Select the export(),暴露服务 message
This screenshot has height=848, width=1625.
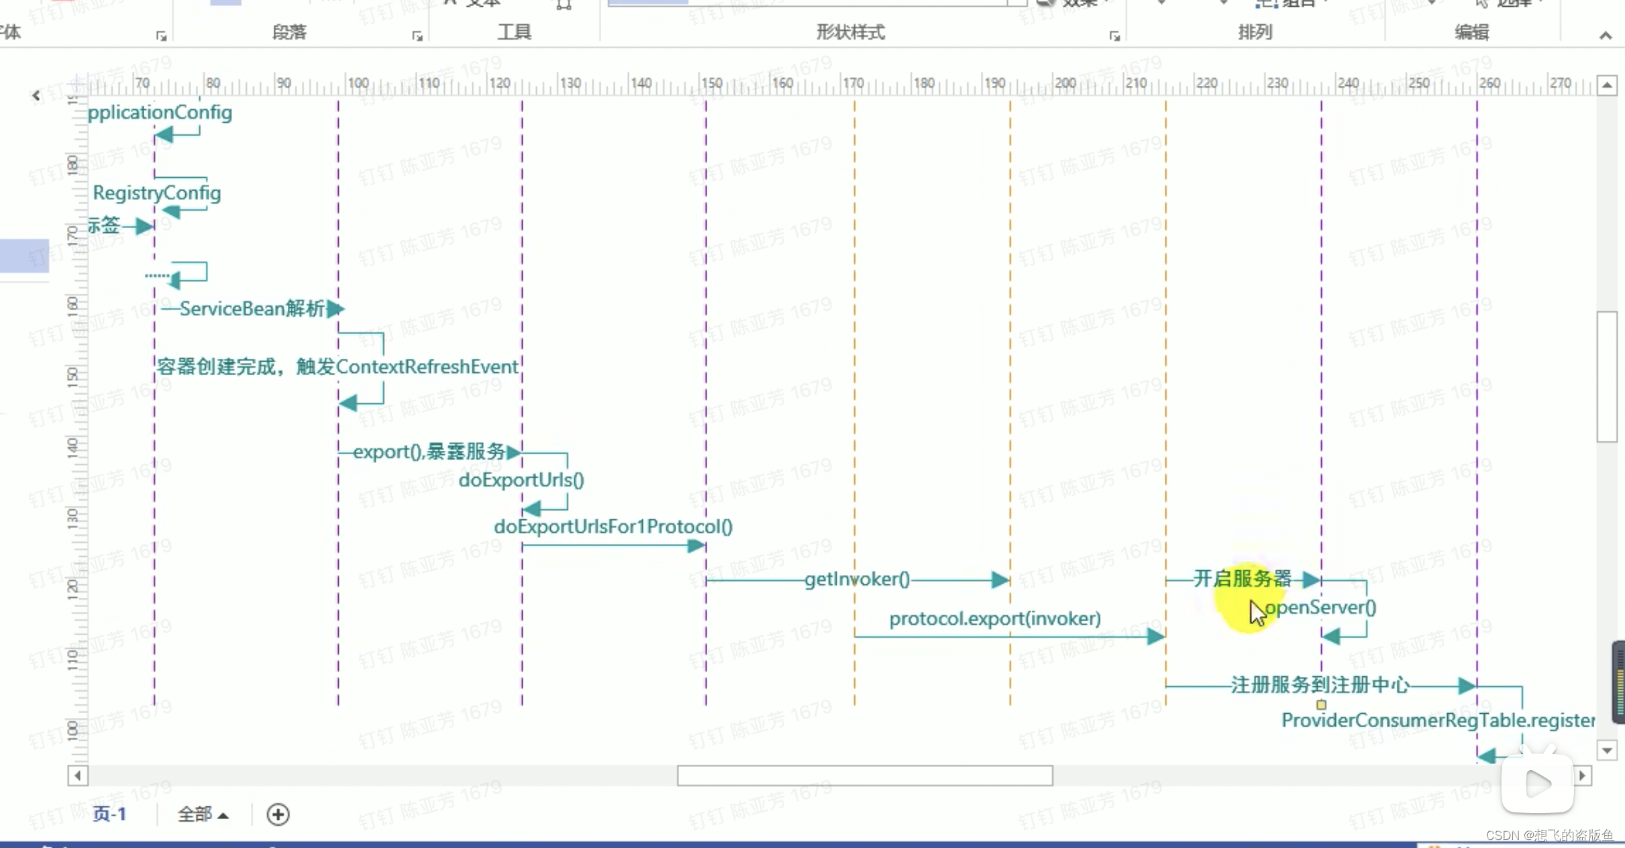point(429,452)
